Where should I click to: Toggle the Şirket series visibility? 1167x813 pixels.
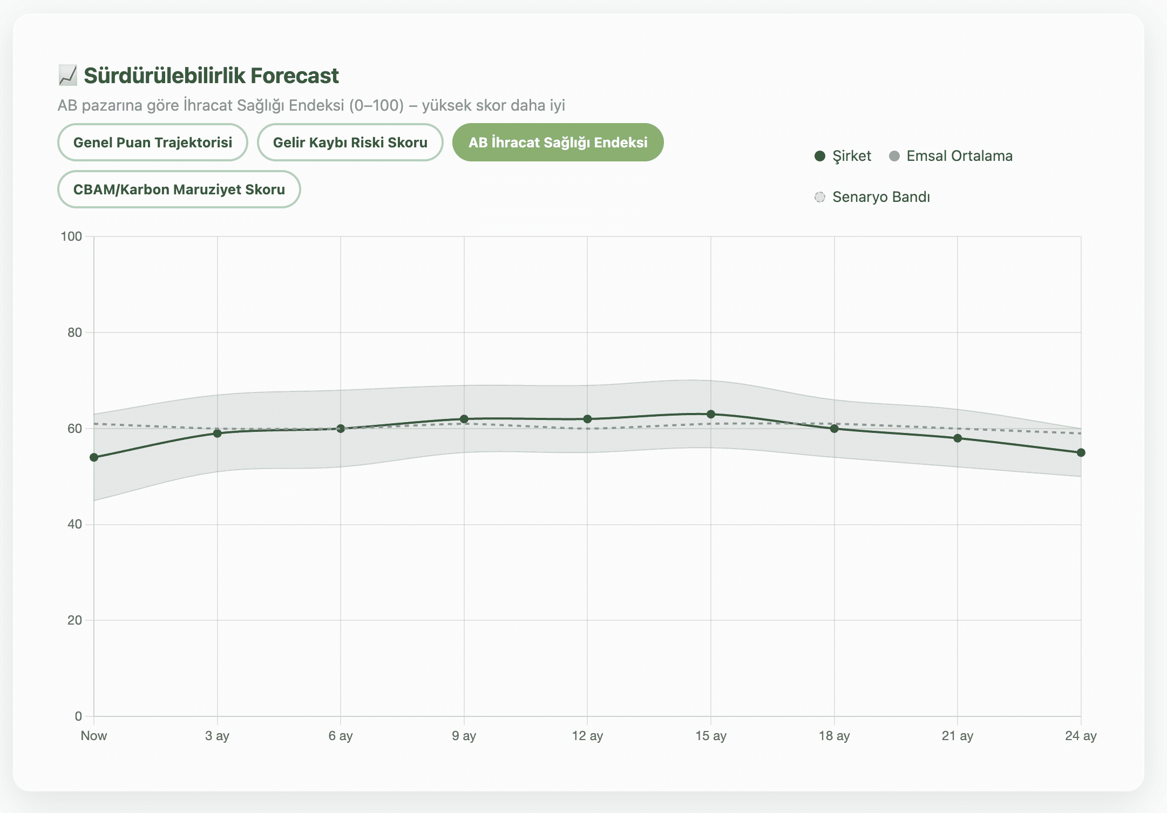843,155
